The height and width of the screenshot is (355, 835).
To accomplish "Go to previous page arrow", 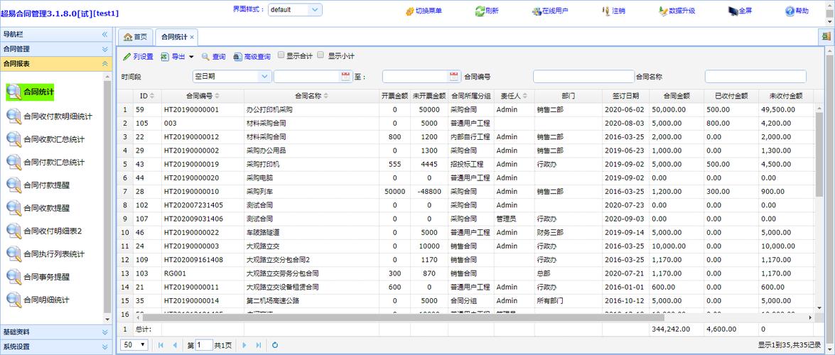I will [x=175, y=345].
